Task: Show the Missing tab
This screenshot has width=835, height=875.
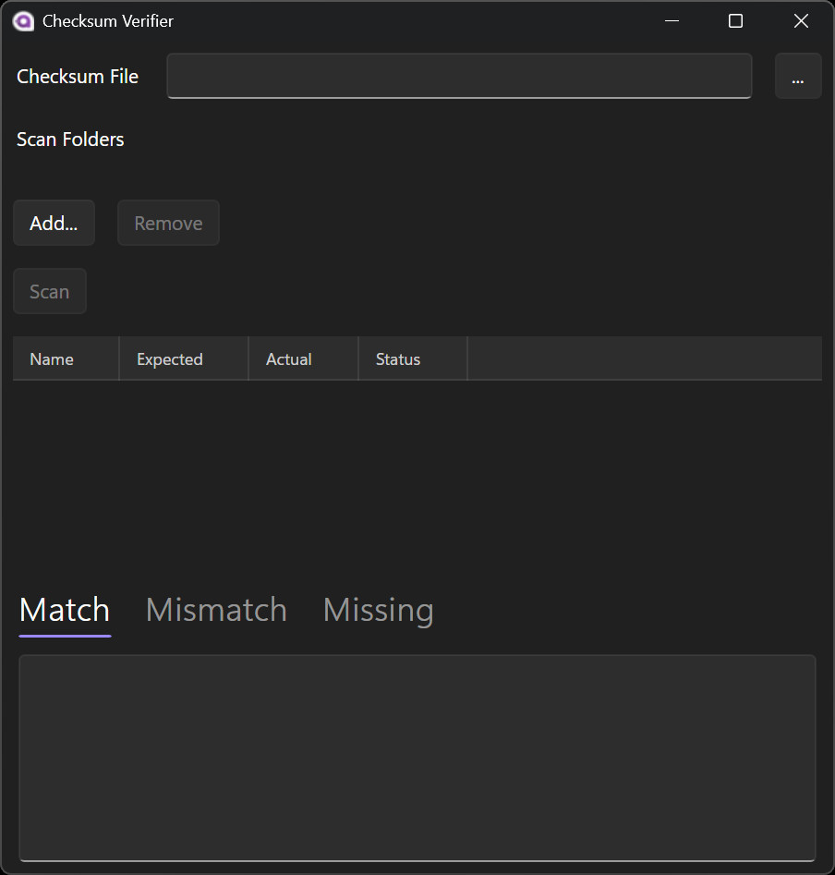Action: click(x=378, y=610)
